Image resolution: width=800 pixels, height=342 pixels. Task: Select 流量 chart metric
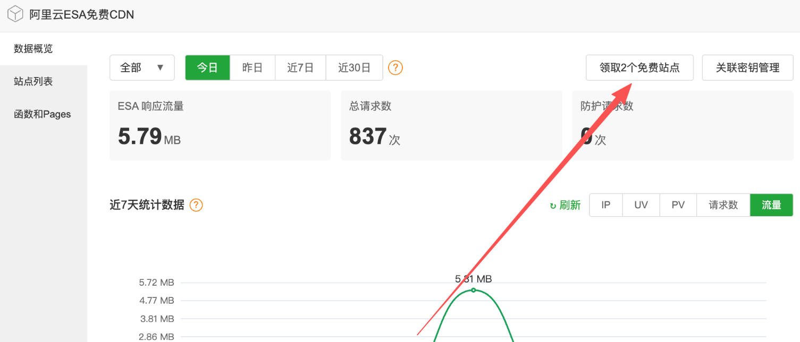[771, 205]
